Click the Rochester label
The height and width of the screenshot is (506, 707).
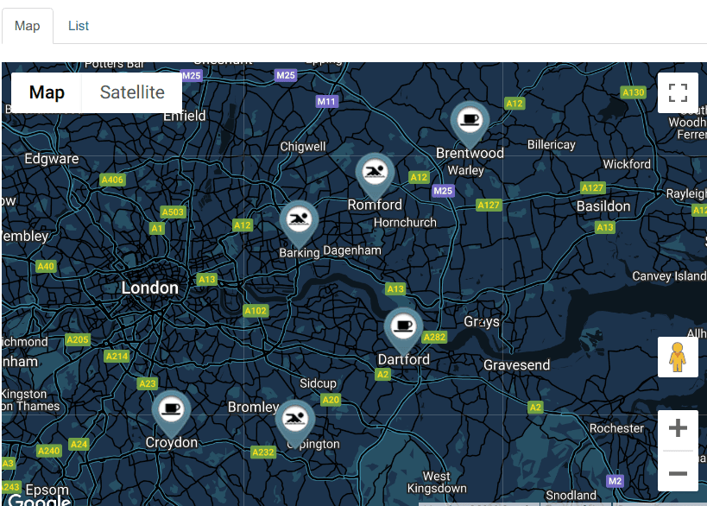(x=616, y=428)
